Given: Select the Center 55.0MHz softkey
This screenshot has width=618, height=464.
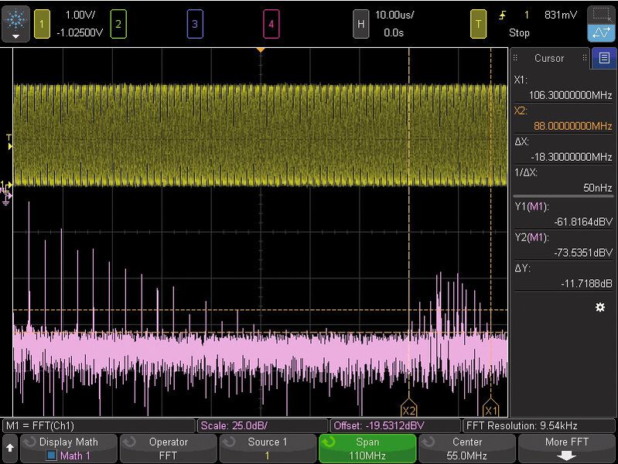Looking at the screenshot, I should (466, 449).
